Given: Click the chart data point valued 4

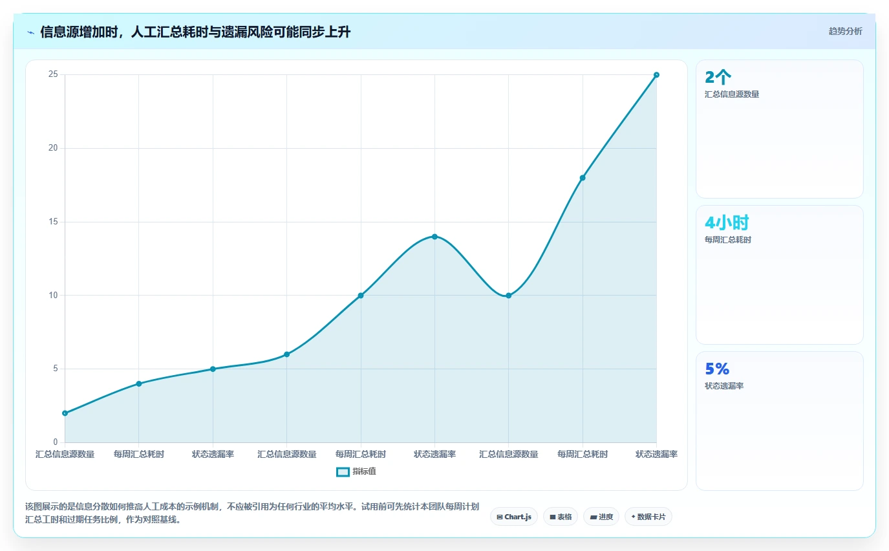Looking at the screenshot, I should (x=138, y=384).
